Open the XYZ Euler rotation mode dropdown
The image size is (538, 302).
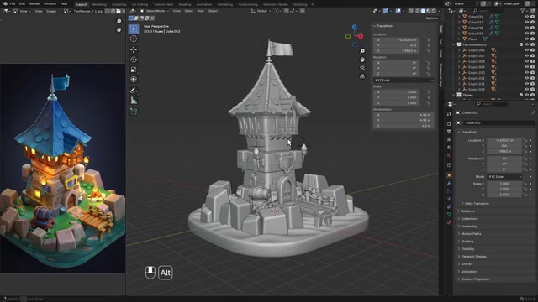504,177
